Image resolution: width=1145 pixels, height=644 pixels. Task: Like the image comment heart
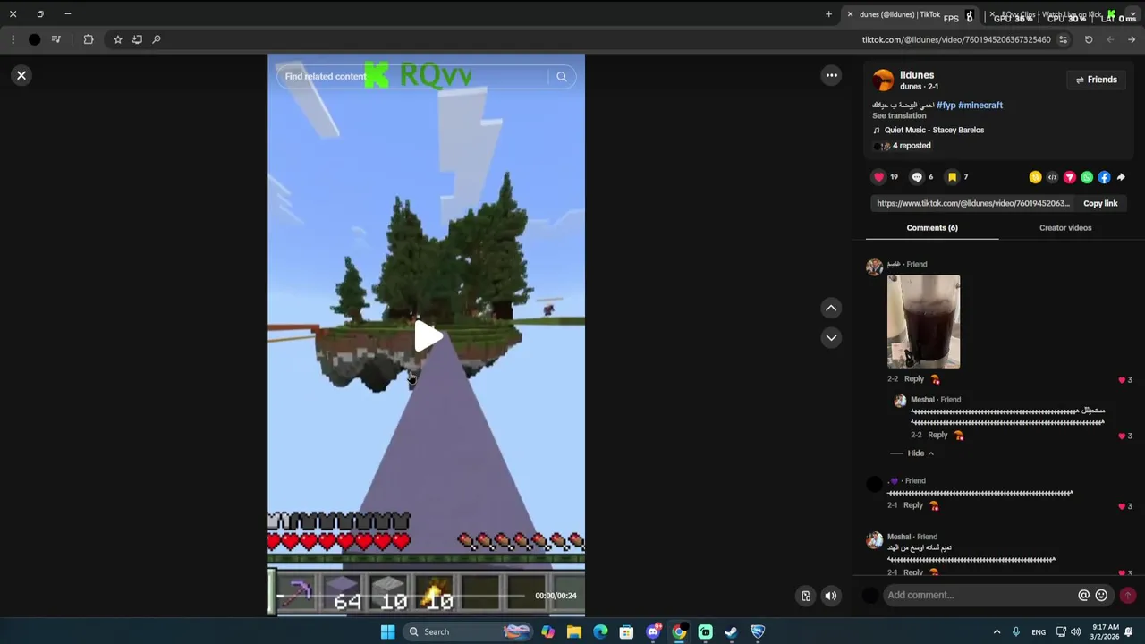pyautogui.click(x=1122, y=380)
